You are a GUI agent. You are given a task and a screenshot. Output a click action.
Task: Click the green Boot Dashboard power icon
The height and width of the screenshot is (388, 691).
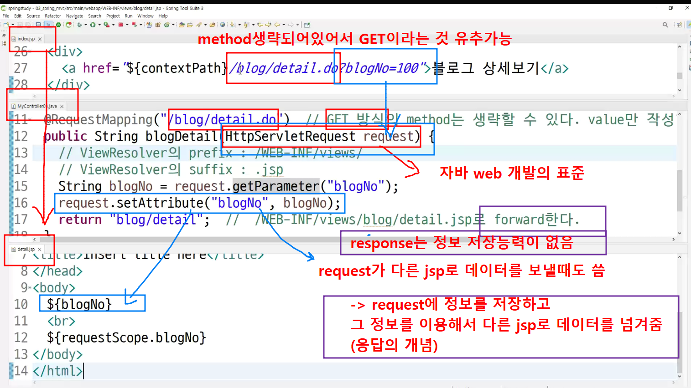point(58,25)
